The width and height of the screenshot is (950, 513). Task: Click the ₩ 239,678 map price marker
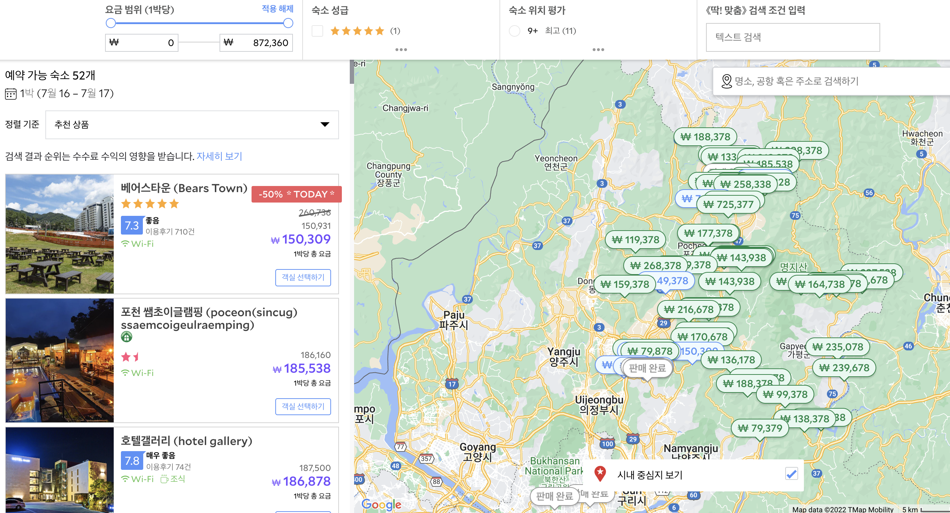click(843, 368)
